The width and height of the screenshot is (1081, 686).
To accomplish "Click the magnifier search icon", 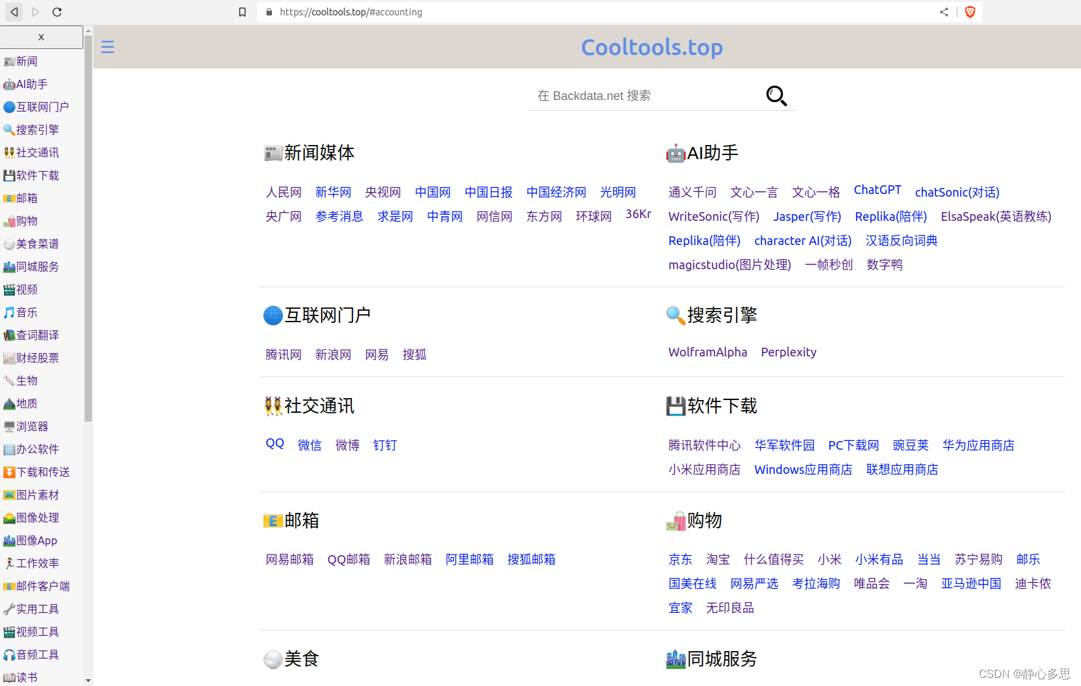I will click(x=776, y=96).
